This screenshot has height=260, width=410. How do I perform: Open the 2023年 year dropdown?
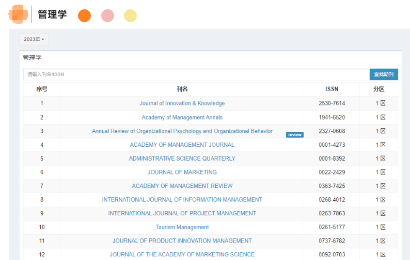click(x=34, y=39)
